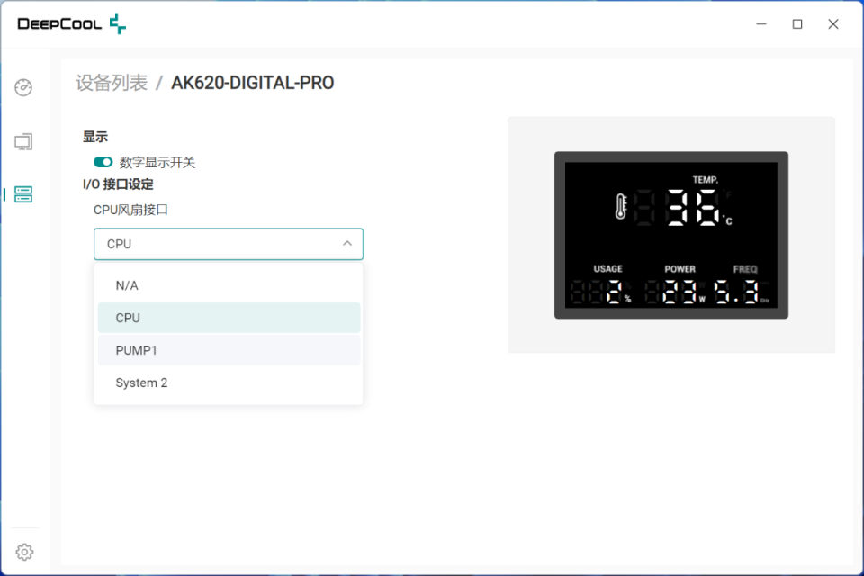Image resolution: width=864 pixels, height=576 pixels.
Task: Maximize the DeepCool window
Action: (x=797, y=23)
